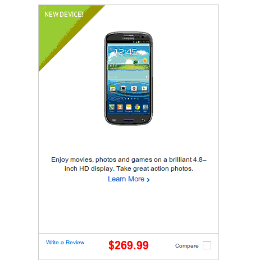The width and height of the screenshot is (260, 260).
Task: Tap the Chrome browser icon
Action: [x=137, y=107]
